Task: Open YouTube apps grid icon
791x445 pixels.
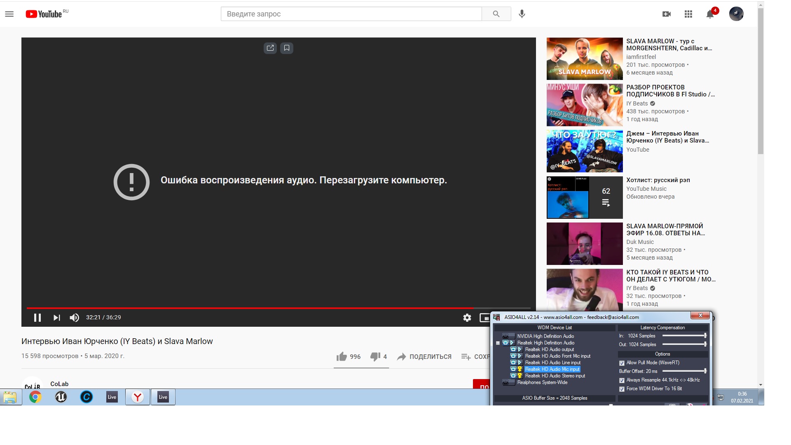Action: [688, 14]
